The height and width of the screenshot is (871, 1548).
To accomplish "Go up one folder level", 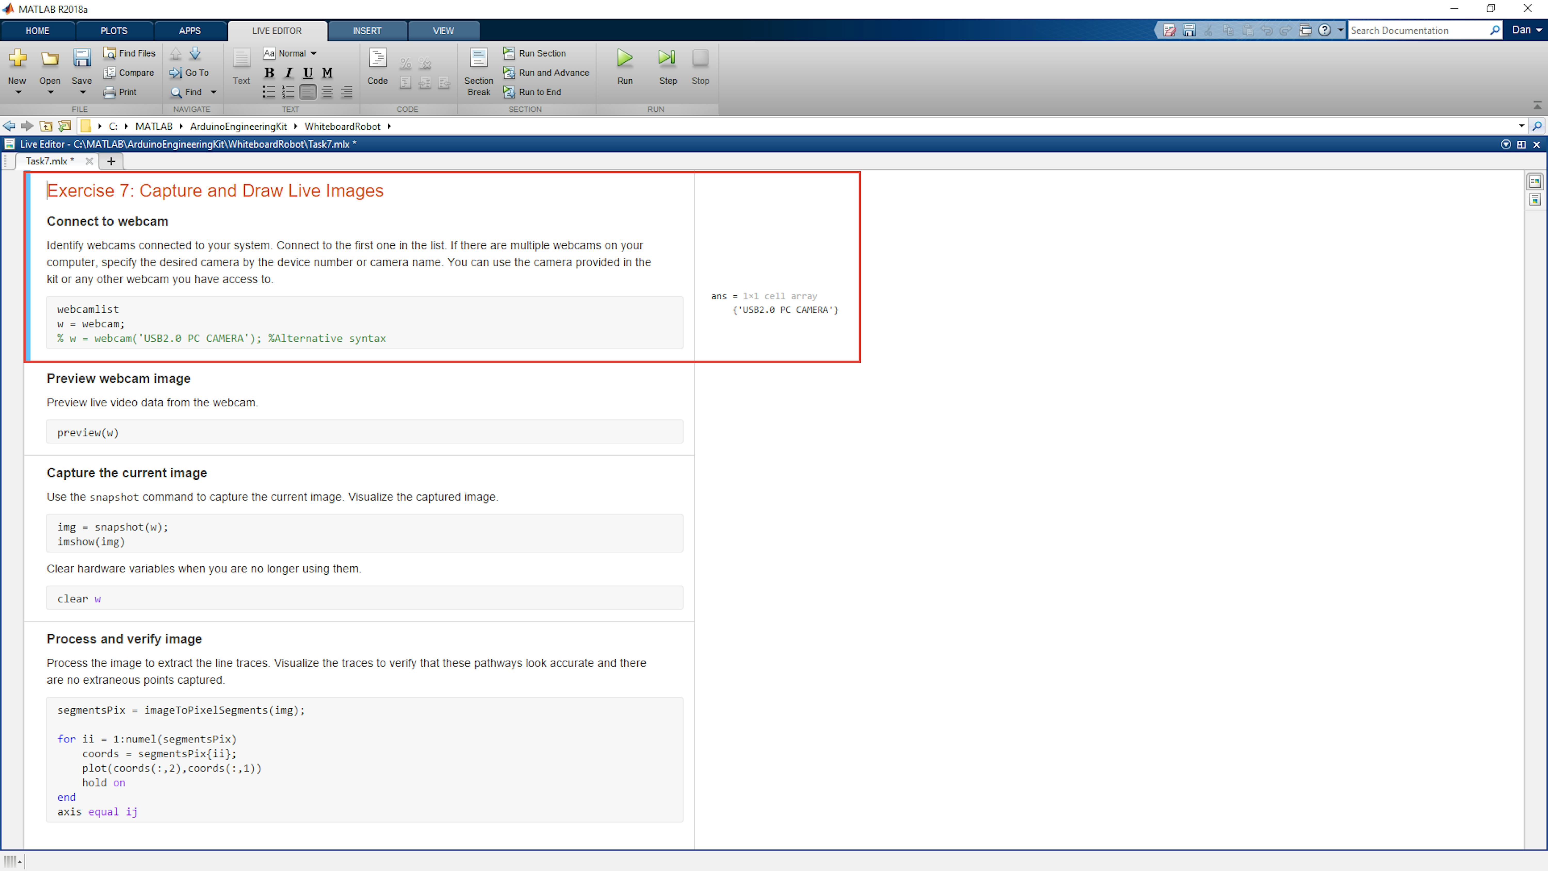I will (x=46, y=126).
